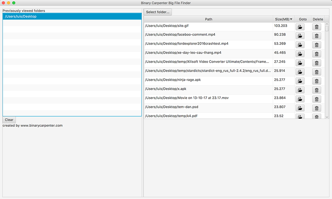Go to tem-dan.psd location
Image resolution: width=332 pixels, height=199 pixels.
(x=300, y=108)
